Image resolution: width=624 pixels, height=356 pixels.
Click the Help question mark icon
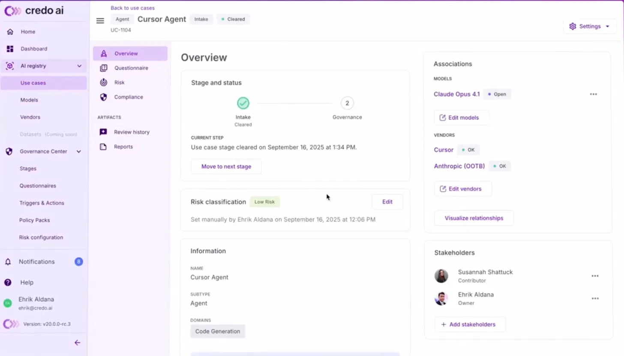pos(8,282)
